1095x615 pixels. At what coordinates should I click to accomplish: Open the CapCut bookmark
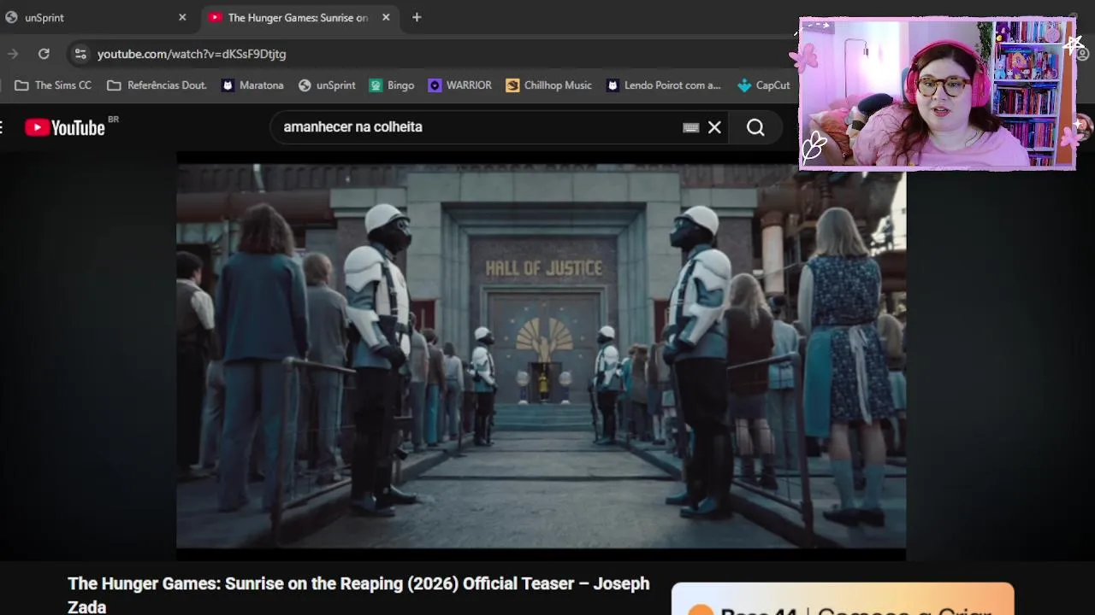coord(764,85)
